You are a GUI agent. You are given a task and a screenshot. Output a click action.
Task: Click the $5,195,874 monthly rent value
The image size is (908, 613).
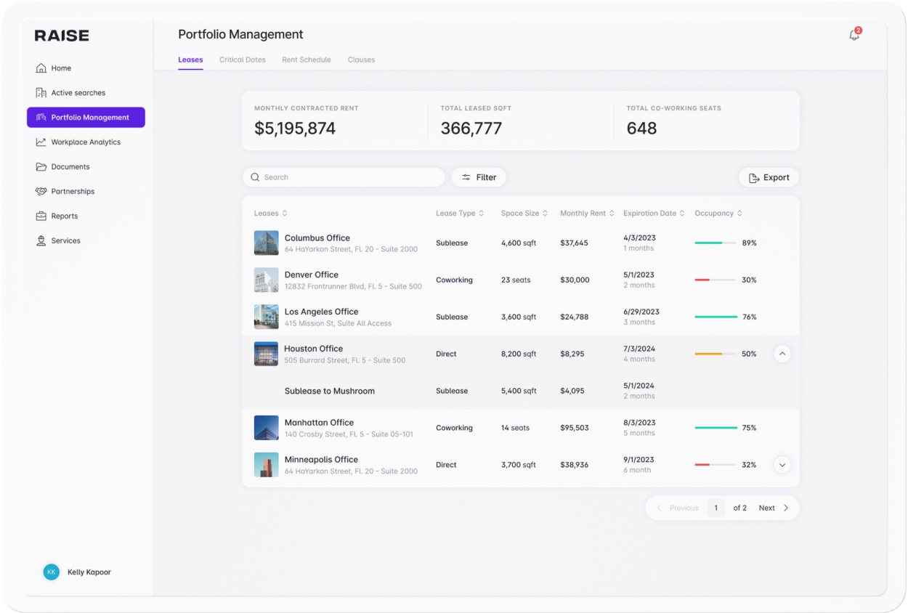[295, 129]
